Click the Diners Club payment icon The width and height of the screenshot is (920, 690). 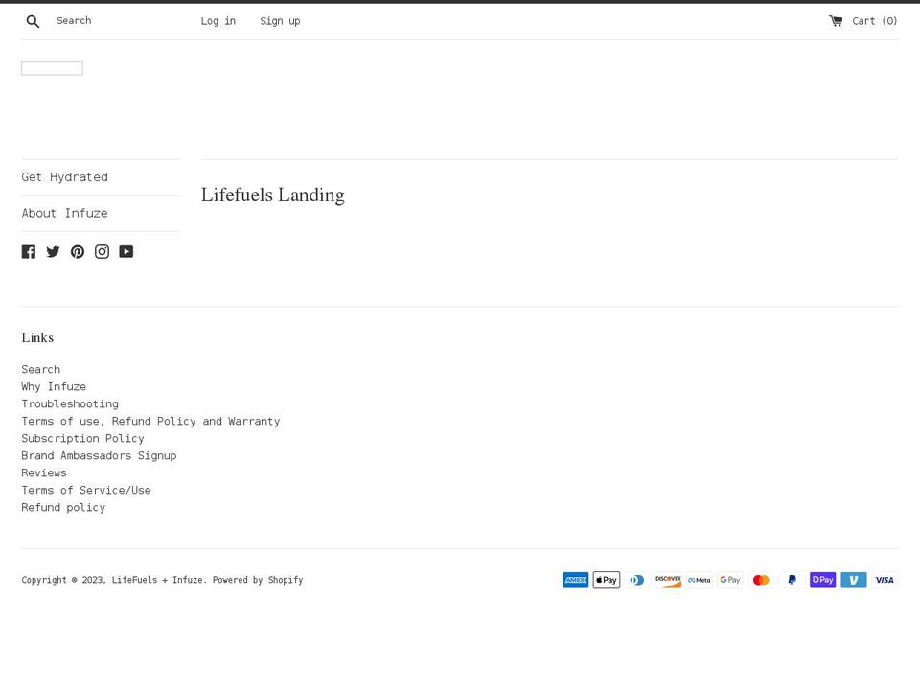[x=637, y=580]
